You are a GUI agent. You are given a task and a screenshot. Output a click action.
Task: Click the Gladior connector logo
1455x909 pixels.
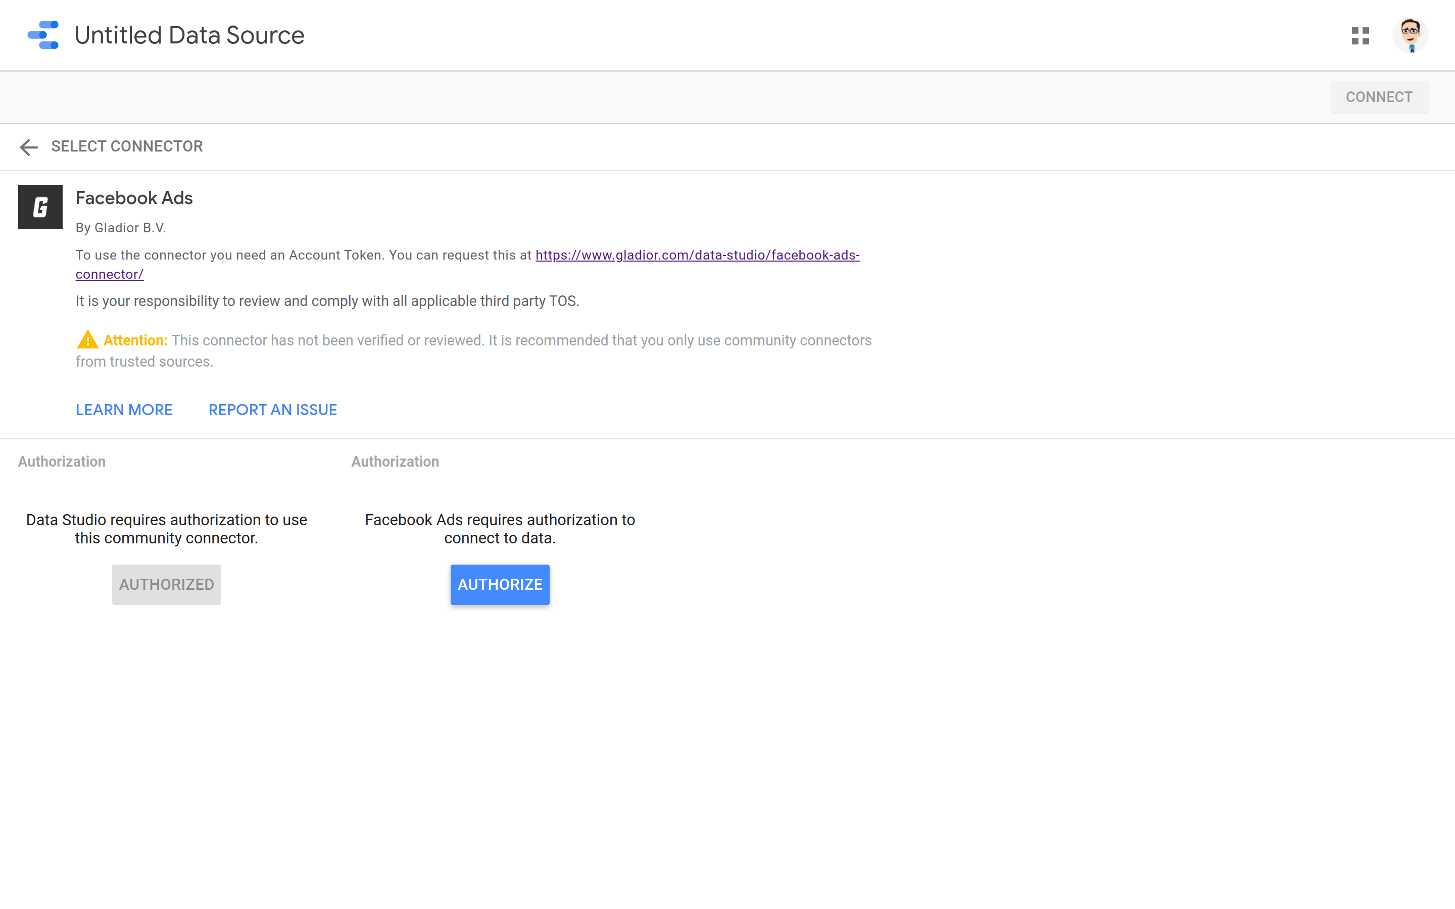click(x=40, y=207)
